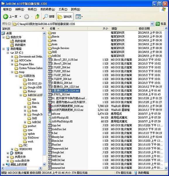
Task: Expand the WINDOWS tree node
Action: [x=12, y=149]
